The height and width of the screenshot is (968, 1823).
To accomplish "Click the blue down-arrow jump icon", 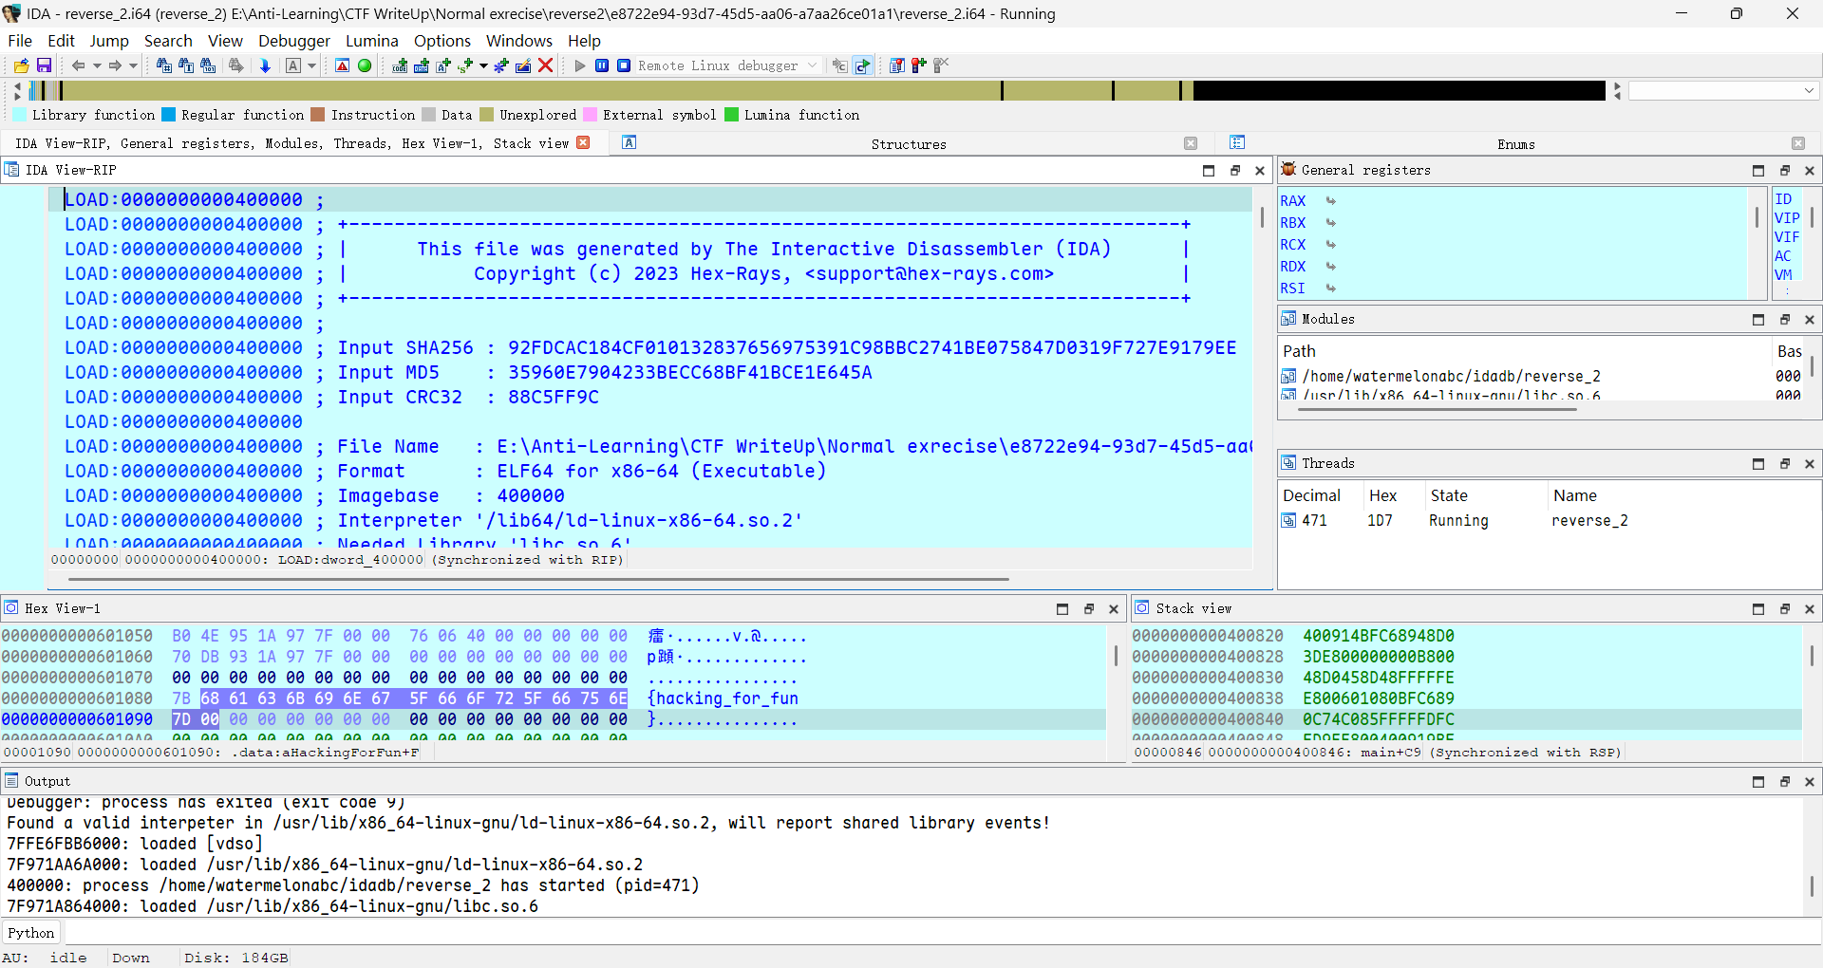I will 265,65.
